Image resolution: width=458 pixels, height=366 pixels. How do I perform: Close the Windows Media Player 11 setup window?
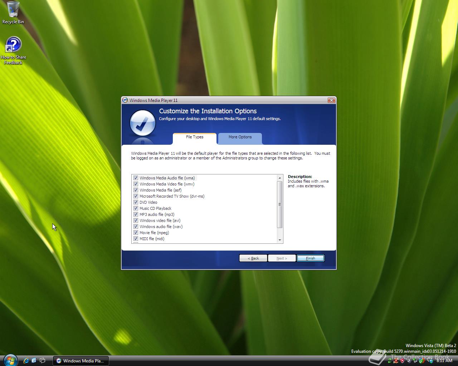(331, 100)
